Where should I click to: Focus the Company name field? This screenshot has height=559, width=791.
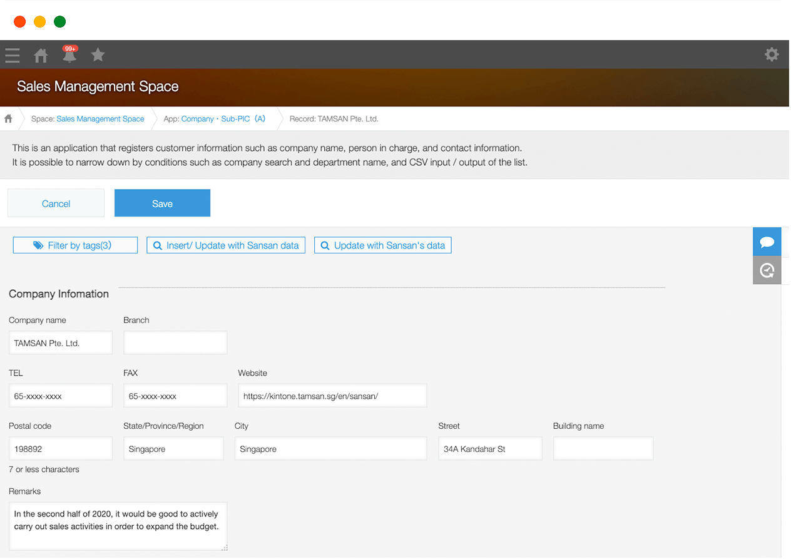(x=61, y=343)
